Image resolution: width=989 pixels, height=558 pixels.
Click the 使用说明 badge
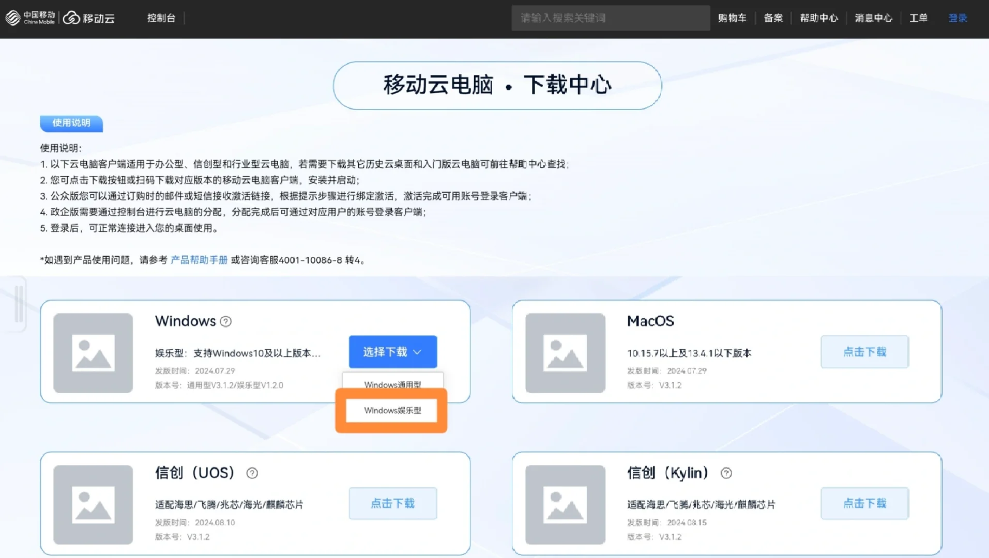(x=71, y=123)
